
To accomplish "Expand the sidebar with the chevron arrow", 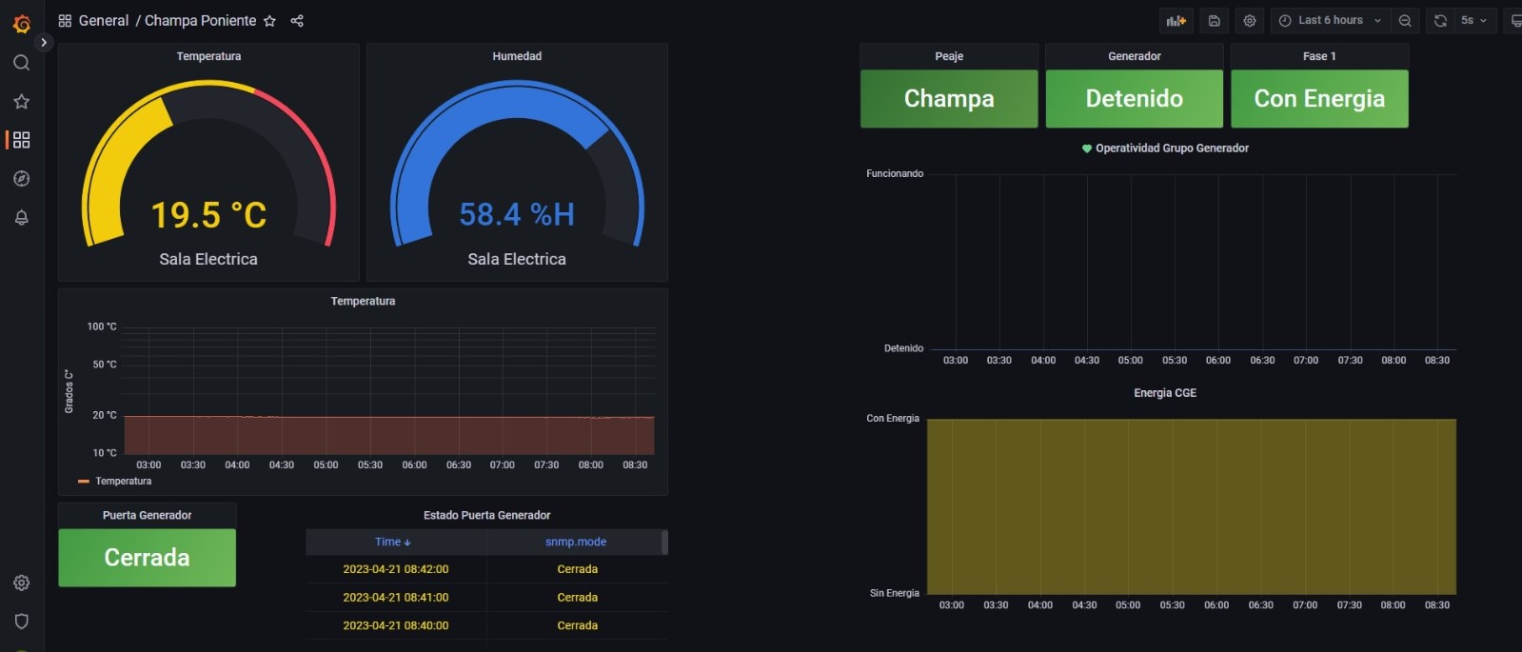I will [x=44, y=42].
